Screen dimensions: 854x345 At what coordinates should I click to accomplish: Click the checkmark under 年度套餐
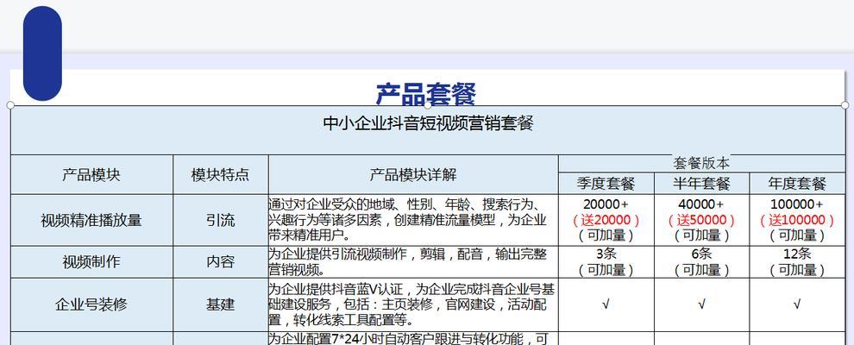(x=797, y=304)
